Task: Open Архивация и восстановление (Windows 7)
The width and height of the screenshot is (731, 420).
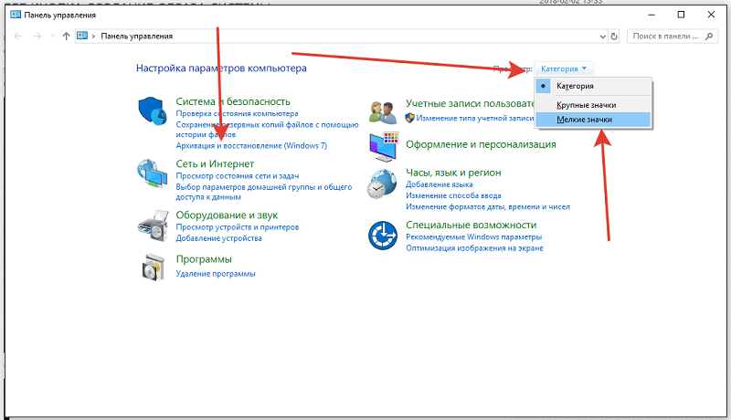Action: pyautogui.click(x=251, y=146)
